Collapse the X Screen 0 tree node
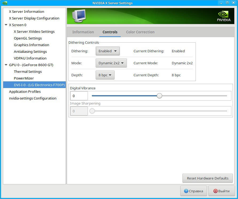Screen dimensions: 238x199 (6, 25)
